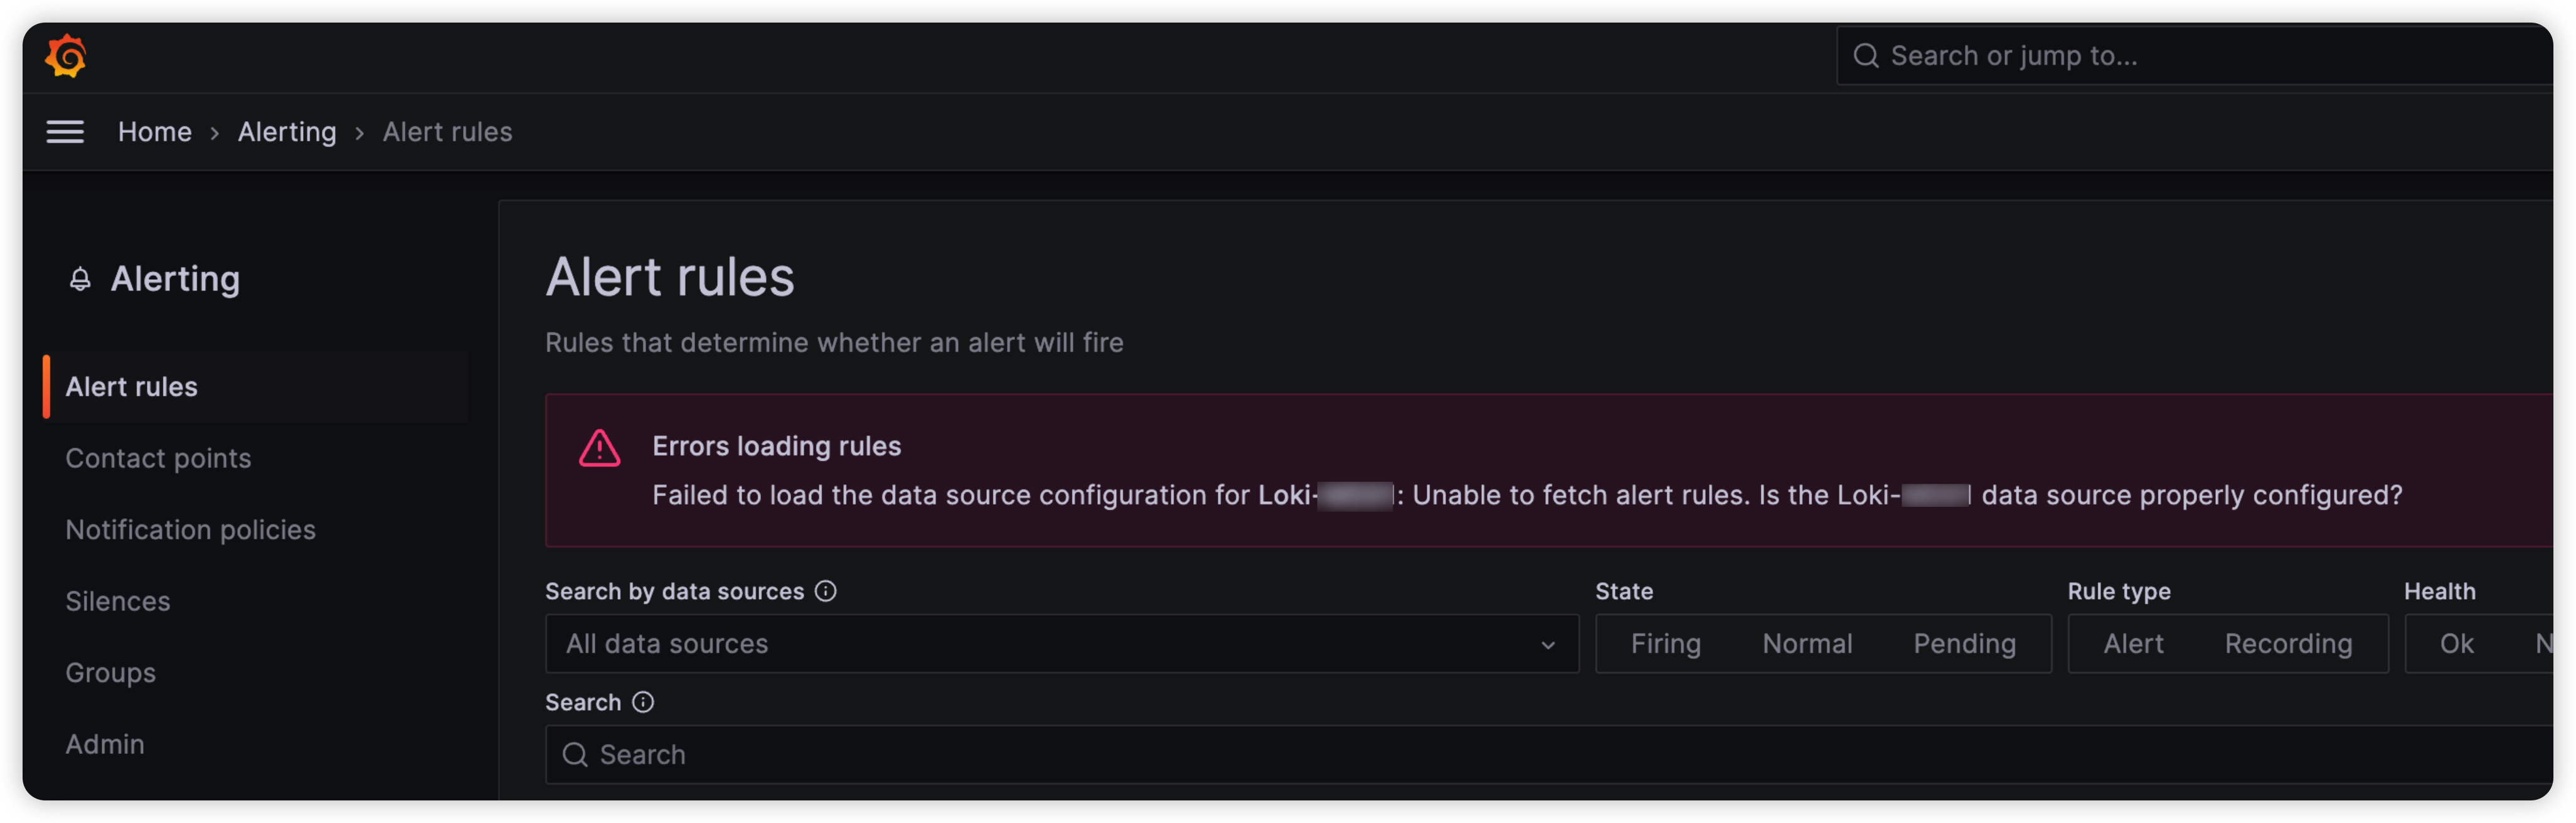Image resolution: width=2576 pixels, height=823 pixels.
Task: Open the hamburger navigation menu
Action: click(x=65, y=132)
